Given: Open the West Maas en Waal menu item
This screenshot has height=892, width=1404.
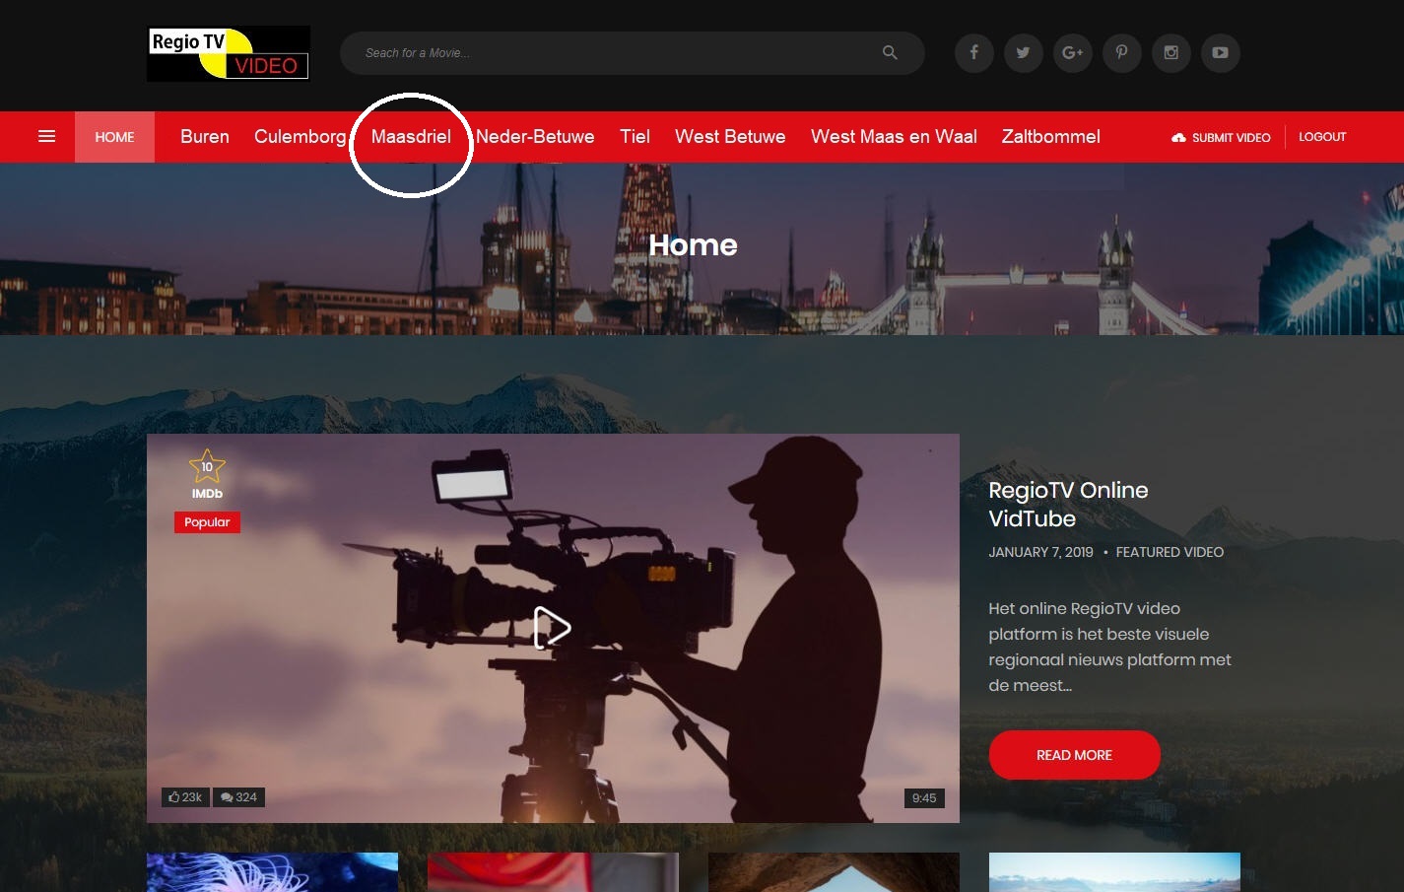Looking at the screenshot, I should click(x=894, y=137).
